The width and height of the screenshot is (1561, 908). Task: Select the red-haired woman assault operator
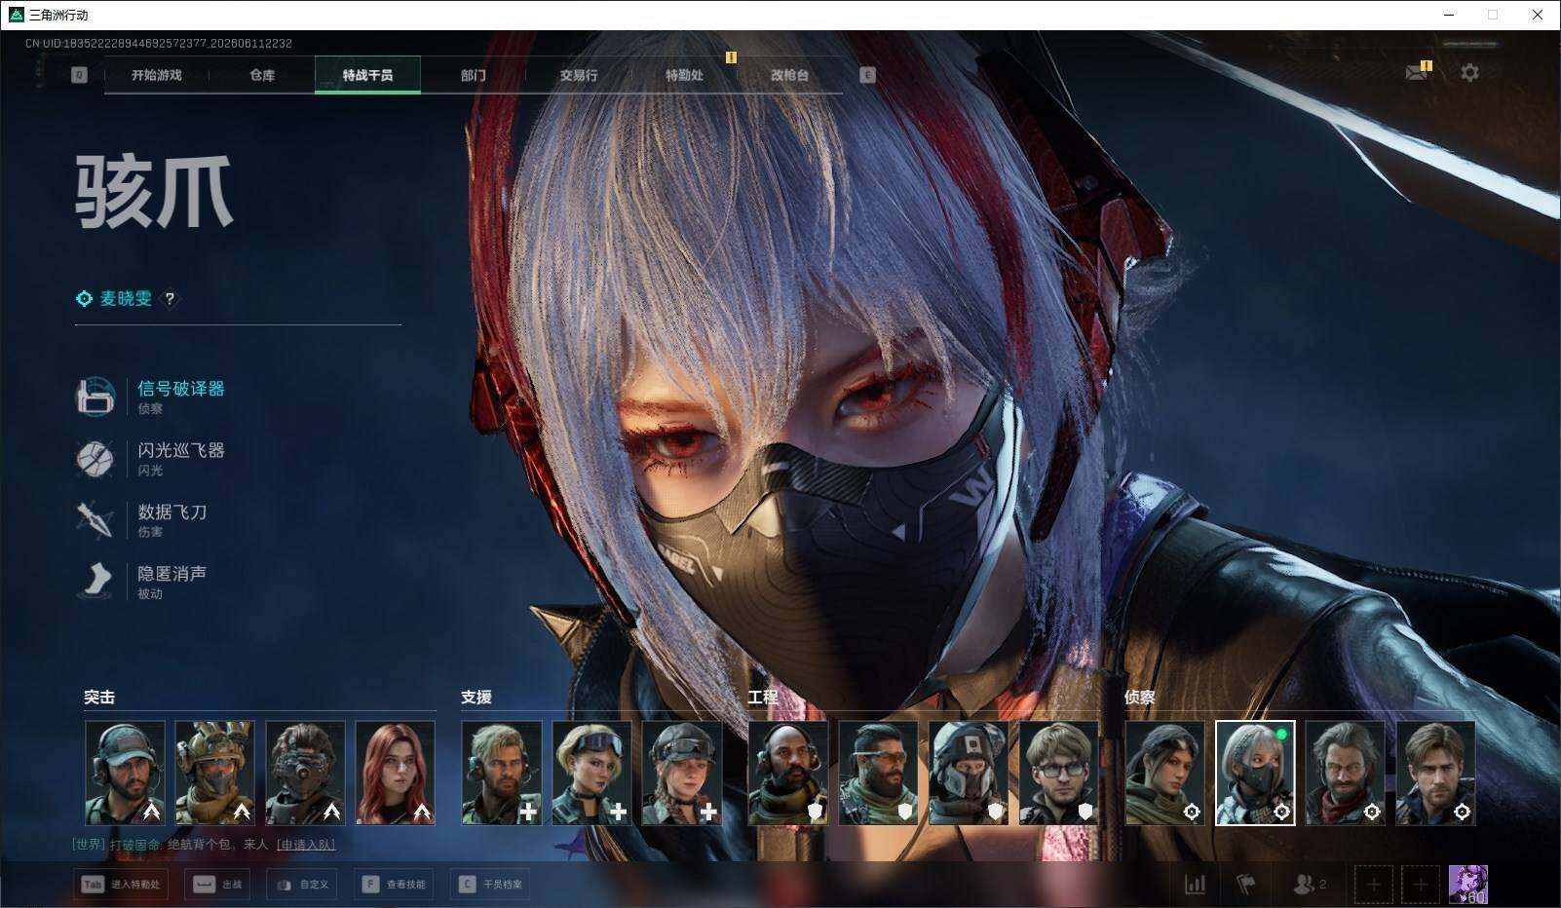coord(396,773)
